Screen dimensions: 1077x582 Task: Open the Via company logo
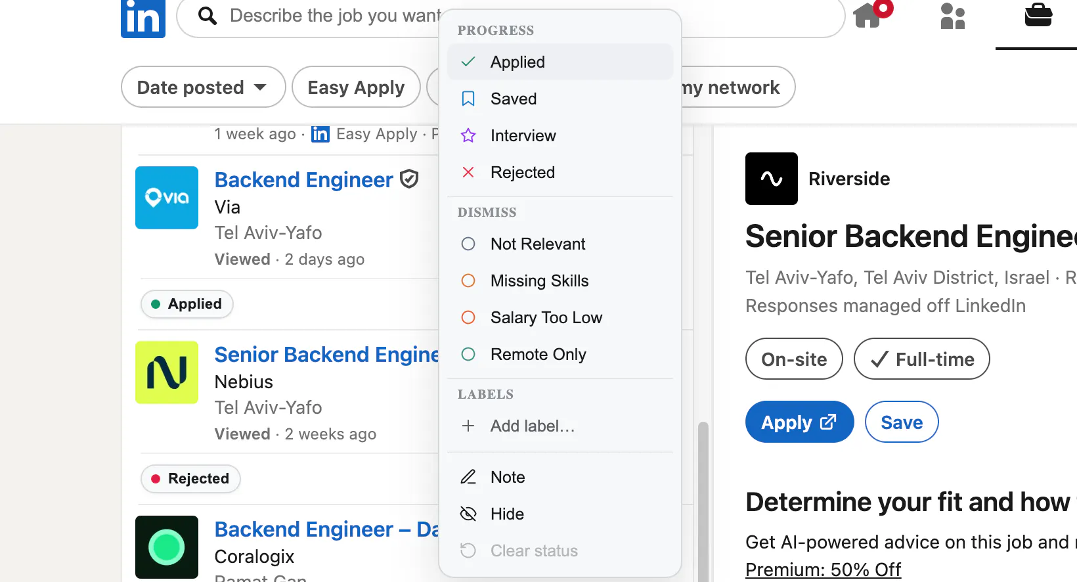coord(167,198)
